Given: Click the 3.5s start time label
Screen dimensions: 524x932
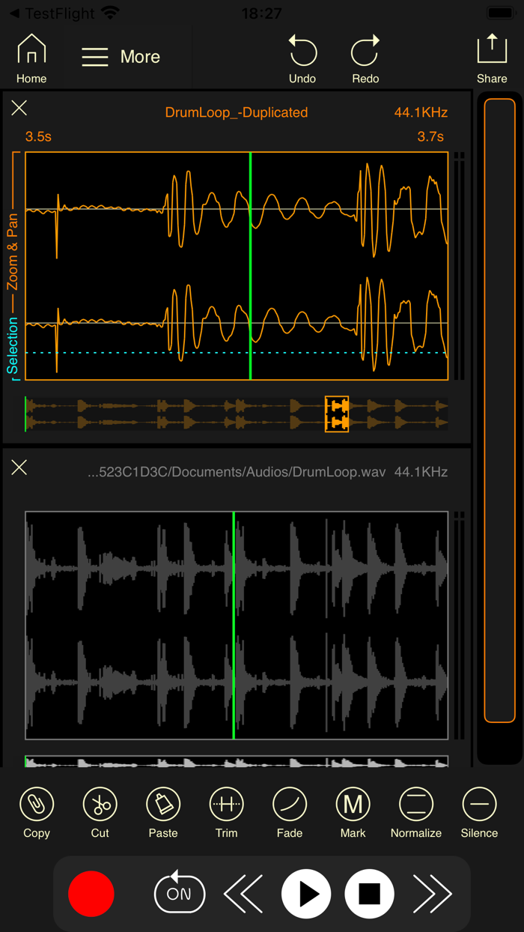Looking at the screenshot, I should pos(38,136).
